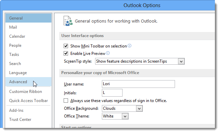Select Quick Access Toolbar category
The image size is (220, 133).
pos(28,101)
